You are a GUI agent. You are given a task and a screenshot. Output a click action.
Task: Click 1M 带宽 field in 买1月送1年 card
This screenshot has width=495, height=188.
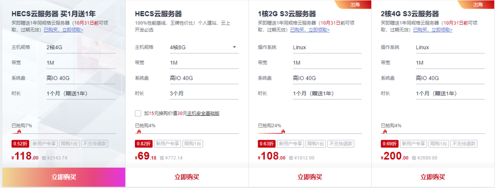tap(81, 63)
